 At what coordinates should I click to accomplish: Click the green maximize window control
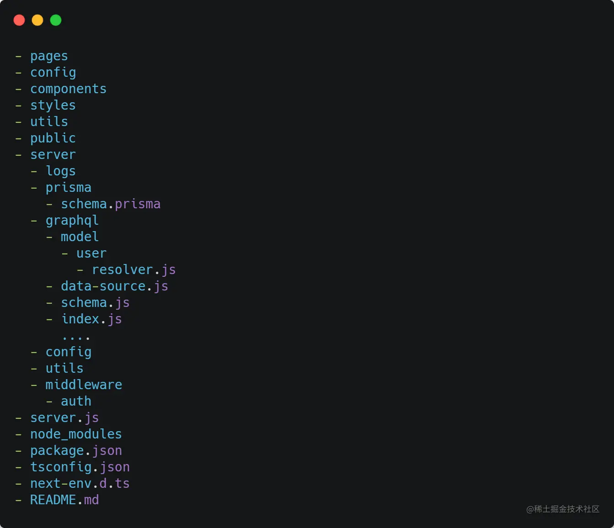point(55,20)
